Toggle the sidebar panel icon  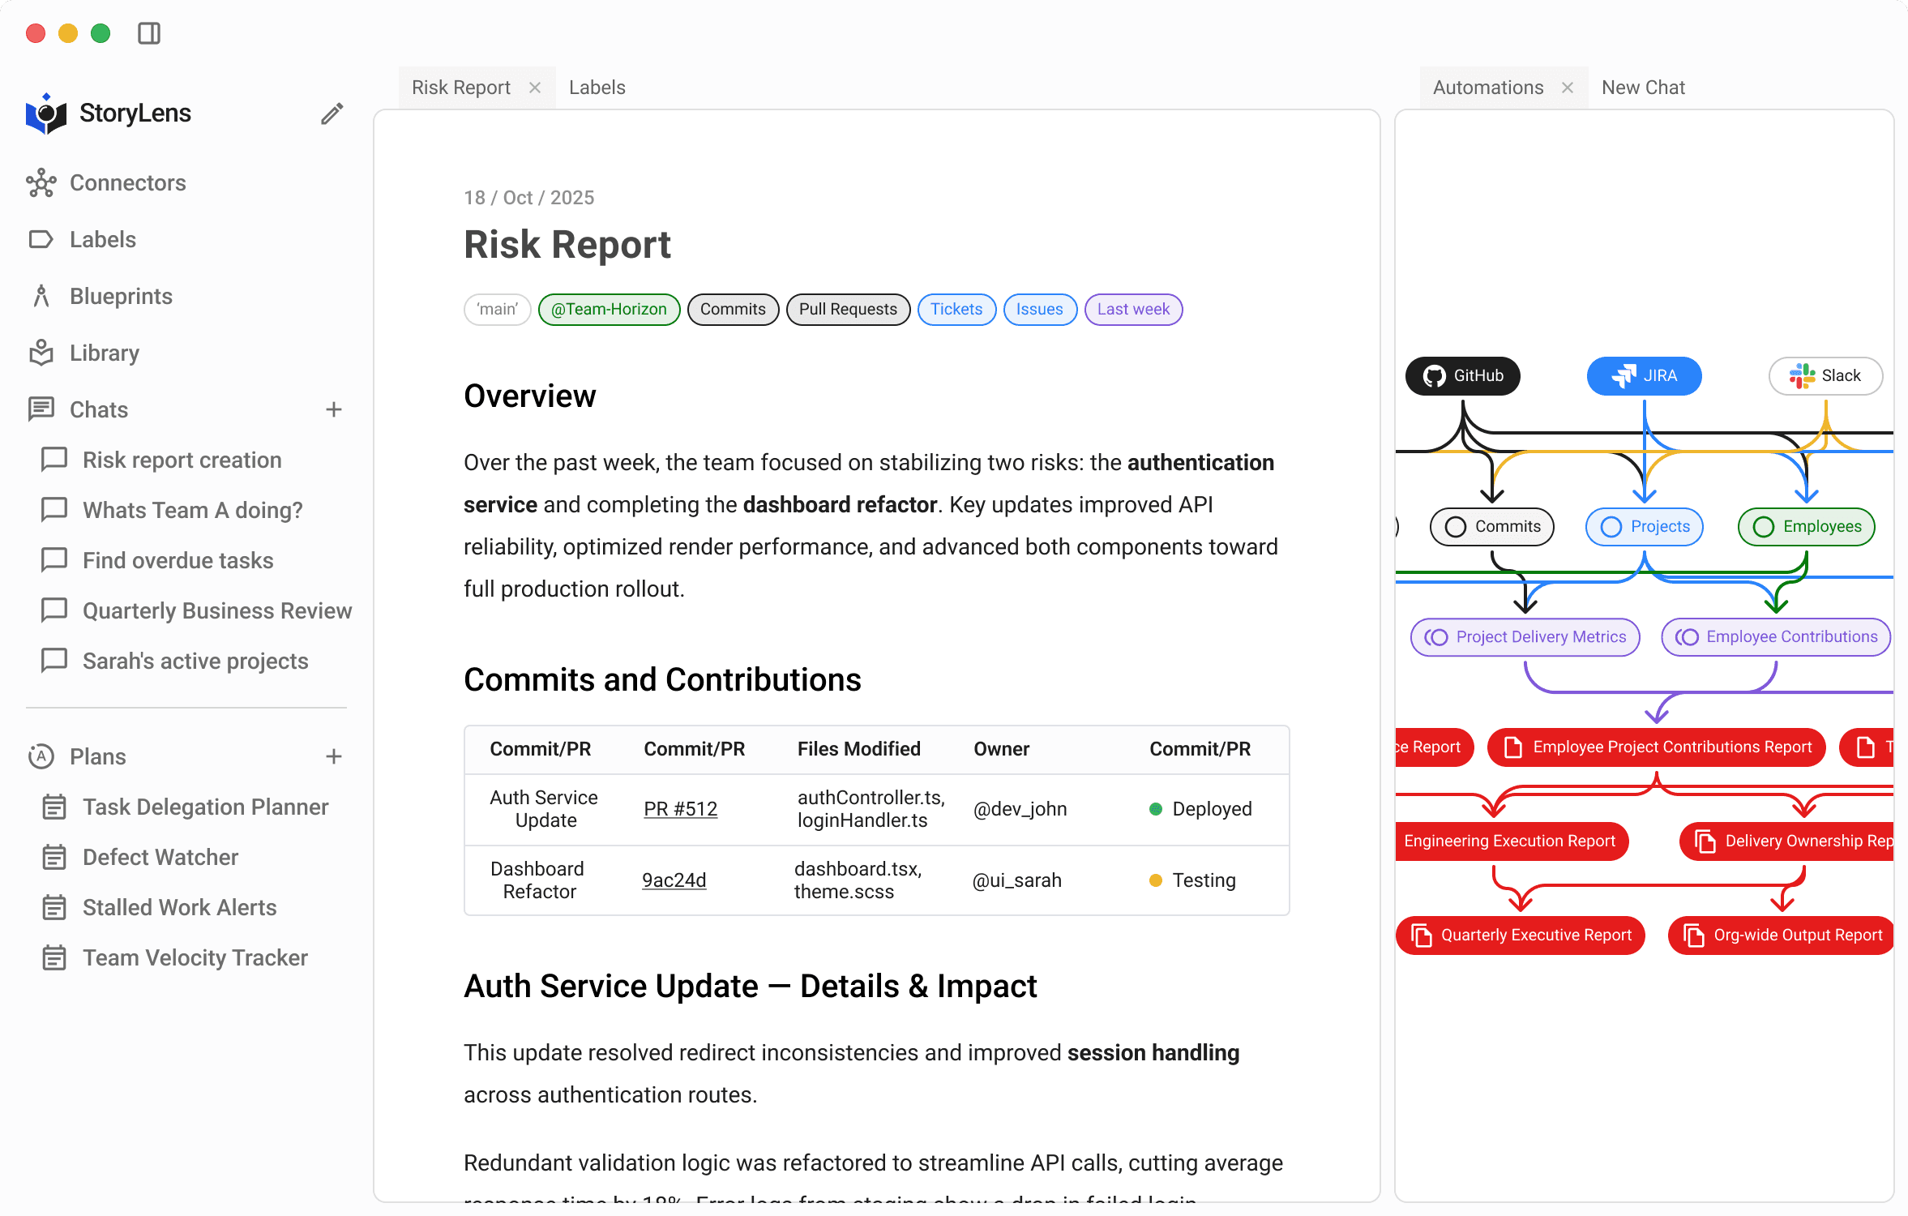(x=149, y=33)
